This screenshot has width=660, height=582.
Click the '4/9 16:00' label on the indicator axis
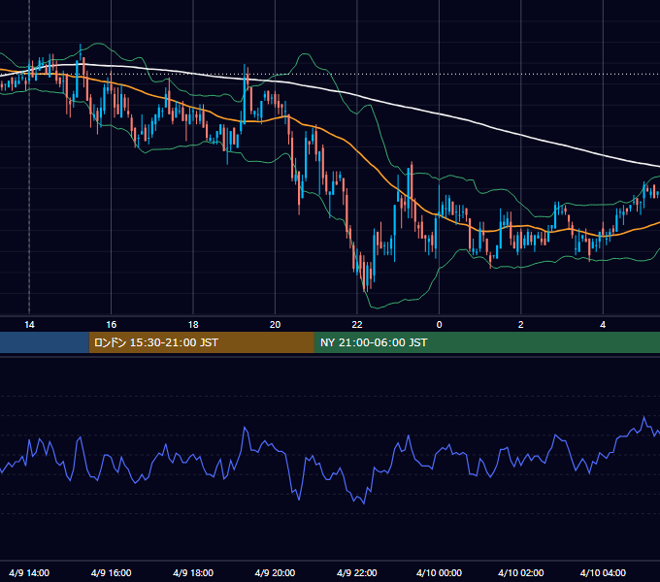pyautogui.click(x=111, y=572)
